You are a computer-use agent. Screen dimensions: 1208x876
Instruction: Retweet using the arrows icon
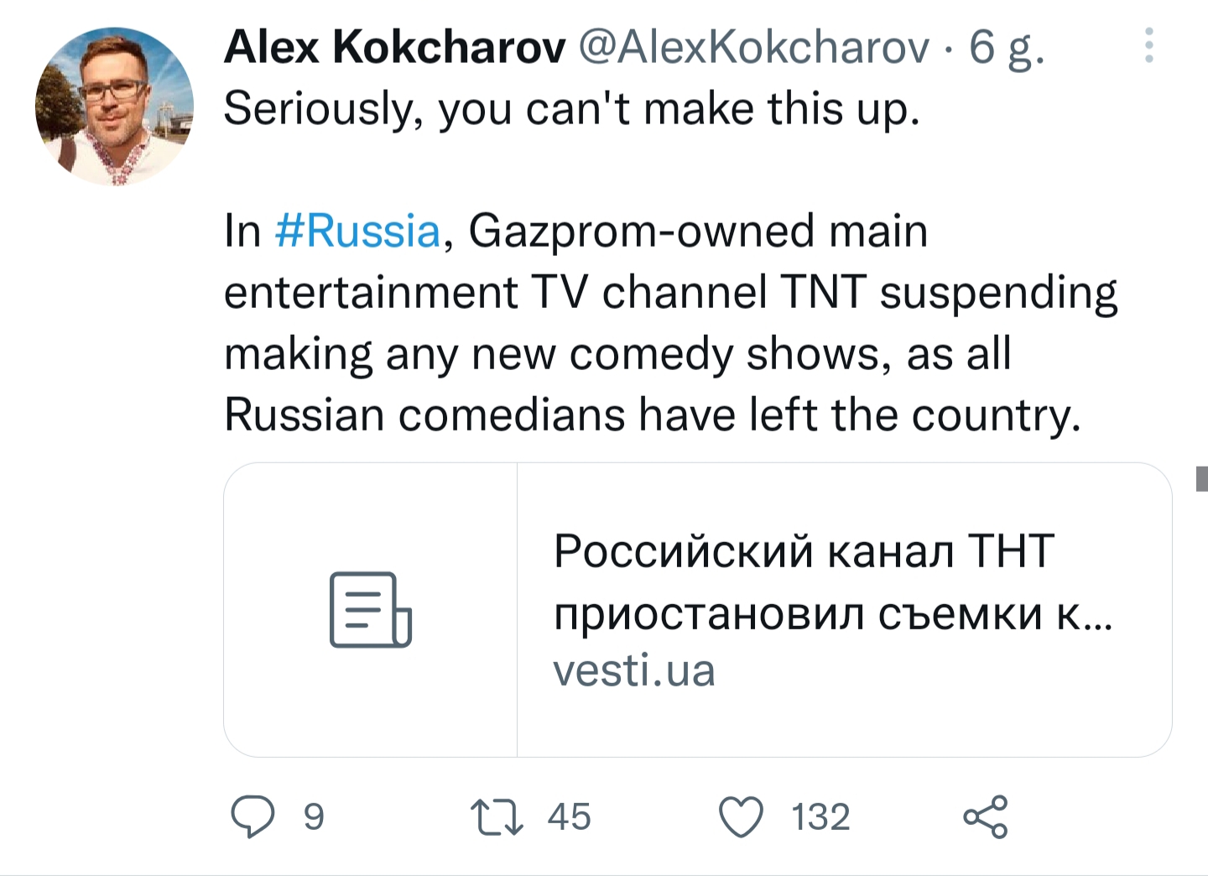(x=497, y=817)
